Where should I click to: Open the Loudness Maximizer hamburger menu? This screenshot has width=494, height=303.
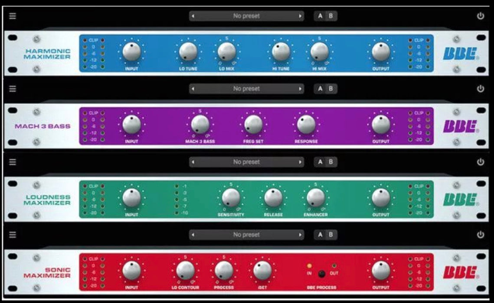[x=13, y=162]
